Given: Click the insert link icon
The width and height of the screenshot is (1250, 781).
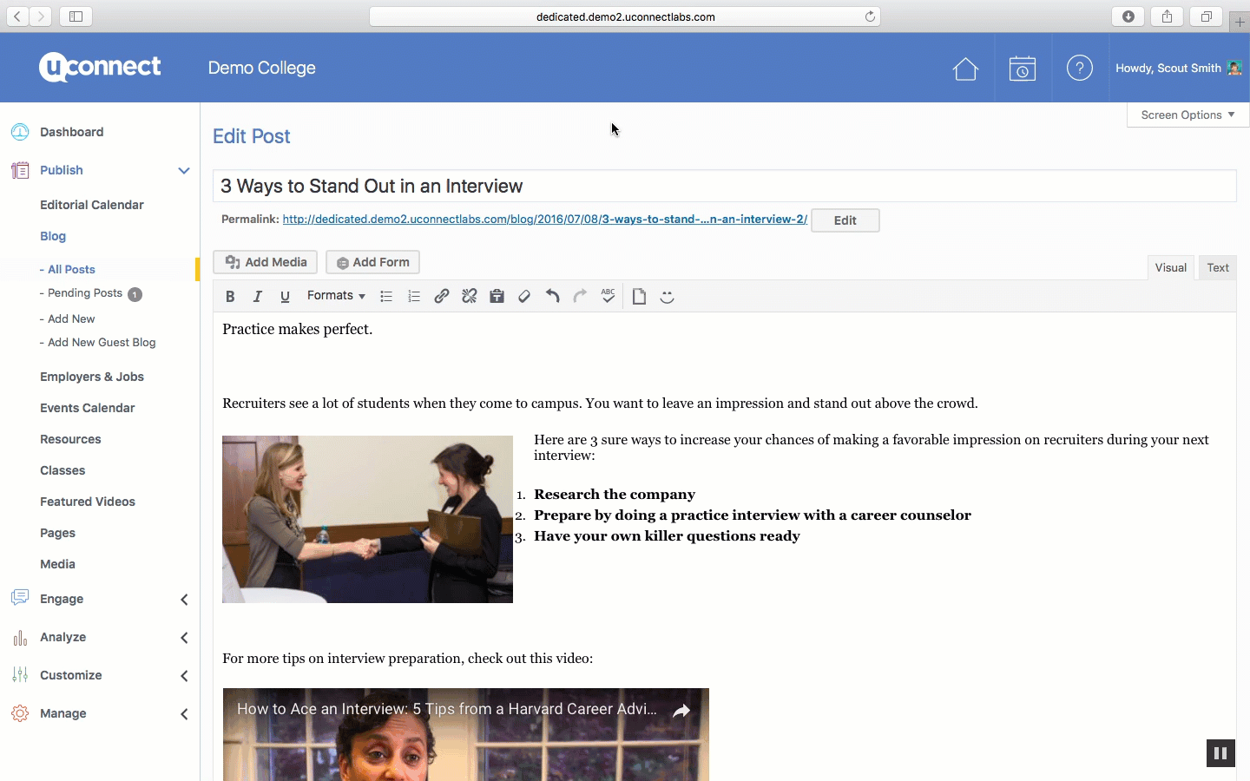Looking at the screenshot, I should [442, 297].
